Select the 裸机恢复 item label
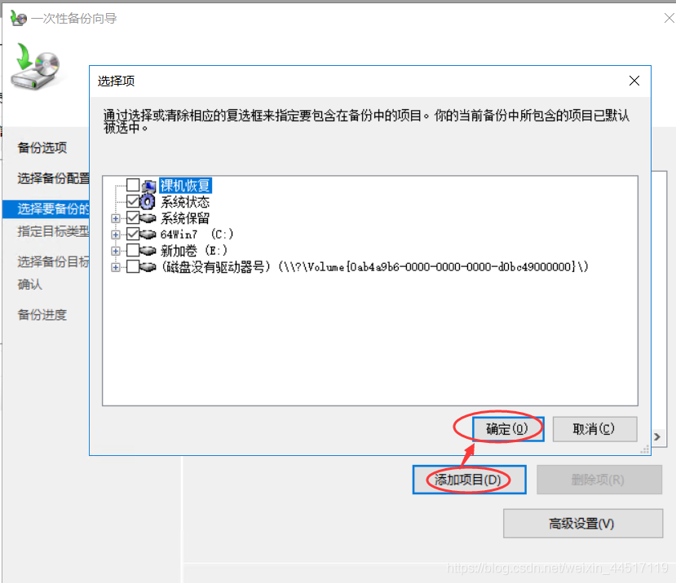676x583 pixels. pyautogui.click(x=185, y=186)
